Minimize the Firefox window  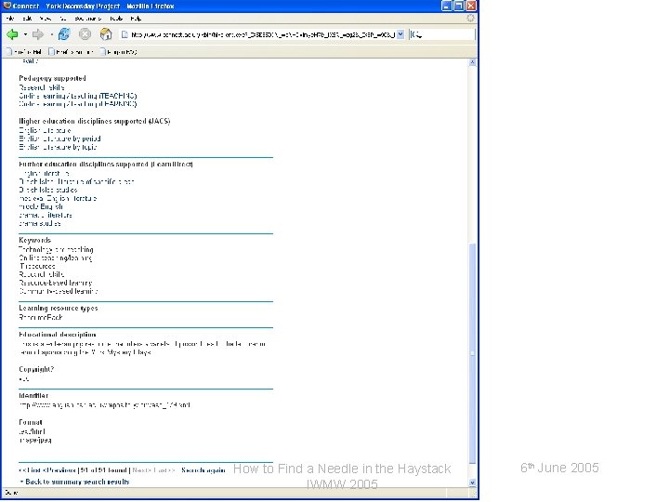click(x=446, y=6)
